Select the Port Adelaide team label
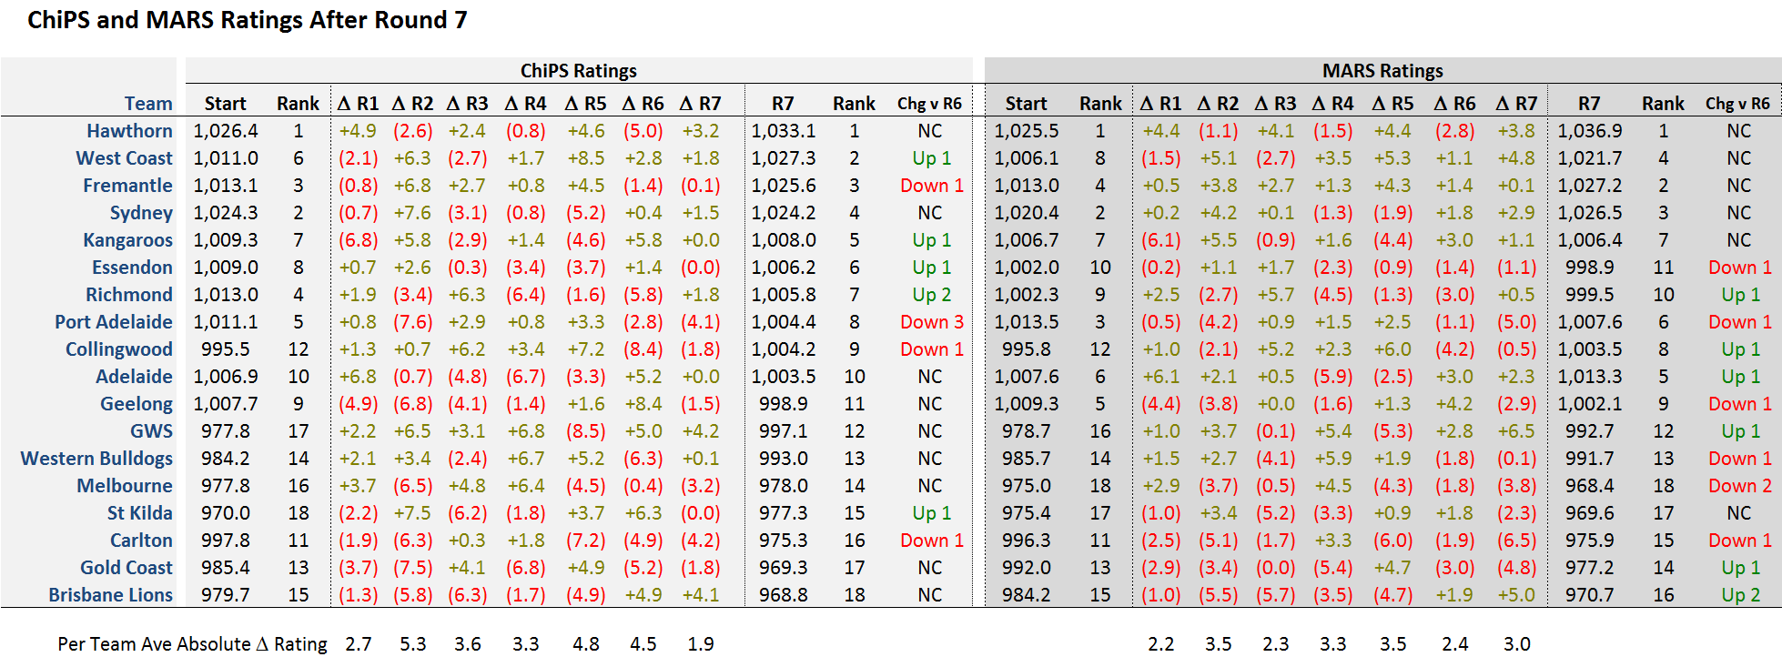 (x=114, y=322)
